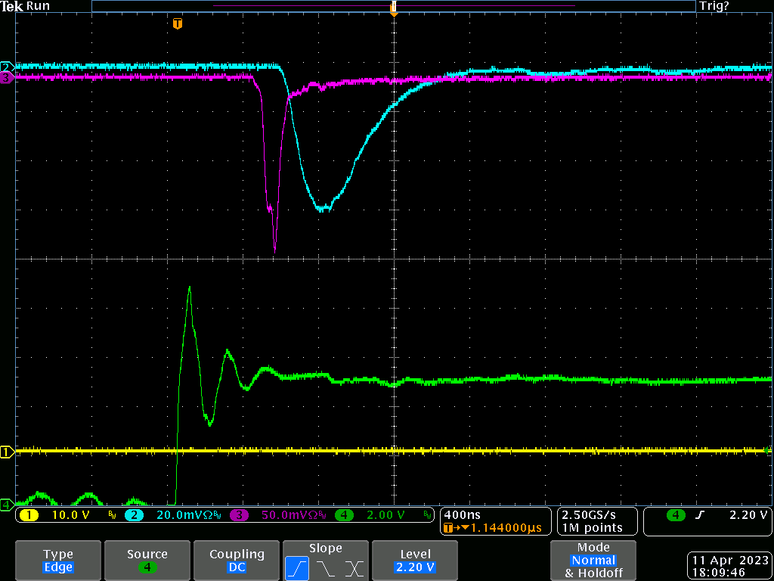The image size is (774, 581).
Task: Select the either-edge slope icon
Action: 354,567
